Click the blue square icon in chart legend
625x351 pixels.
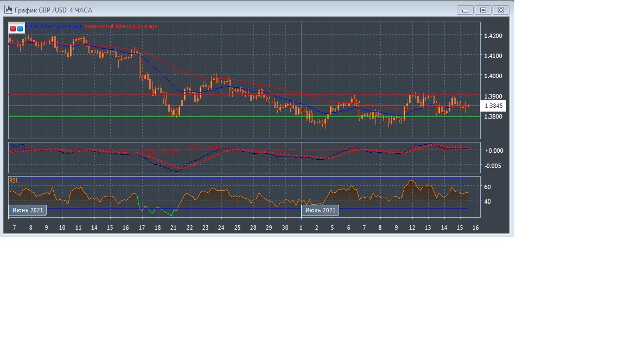point(20,28)
